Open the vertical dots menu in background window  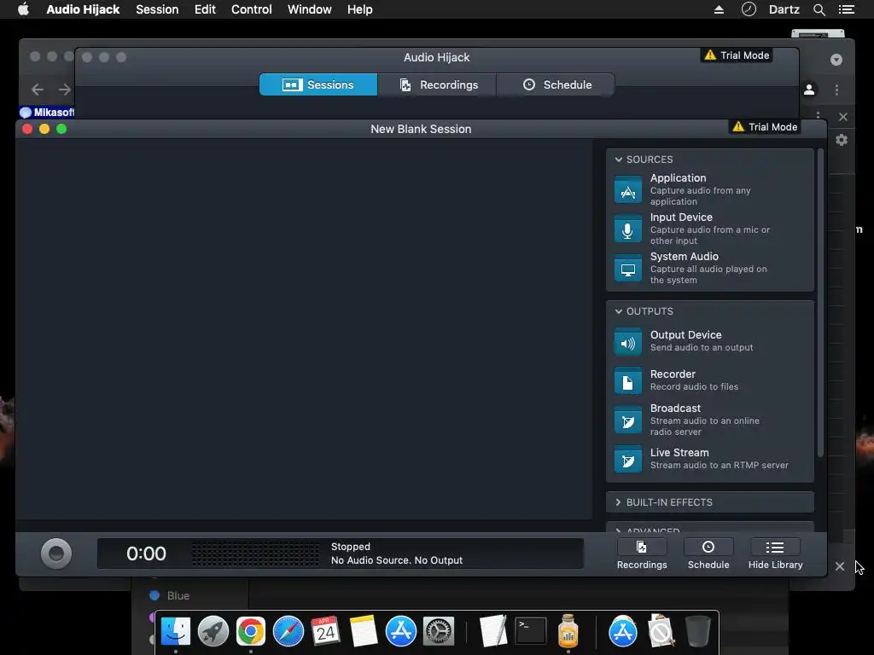pos(836,90)
